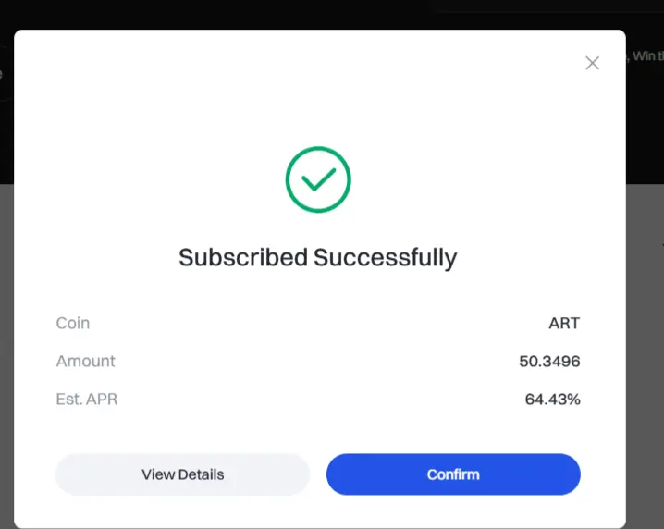Click the word Subscribed in the title

[x=243, y=257]
